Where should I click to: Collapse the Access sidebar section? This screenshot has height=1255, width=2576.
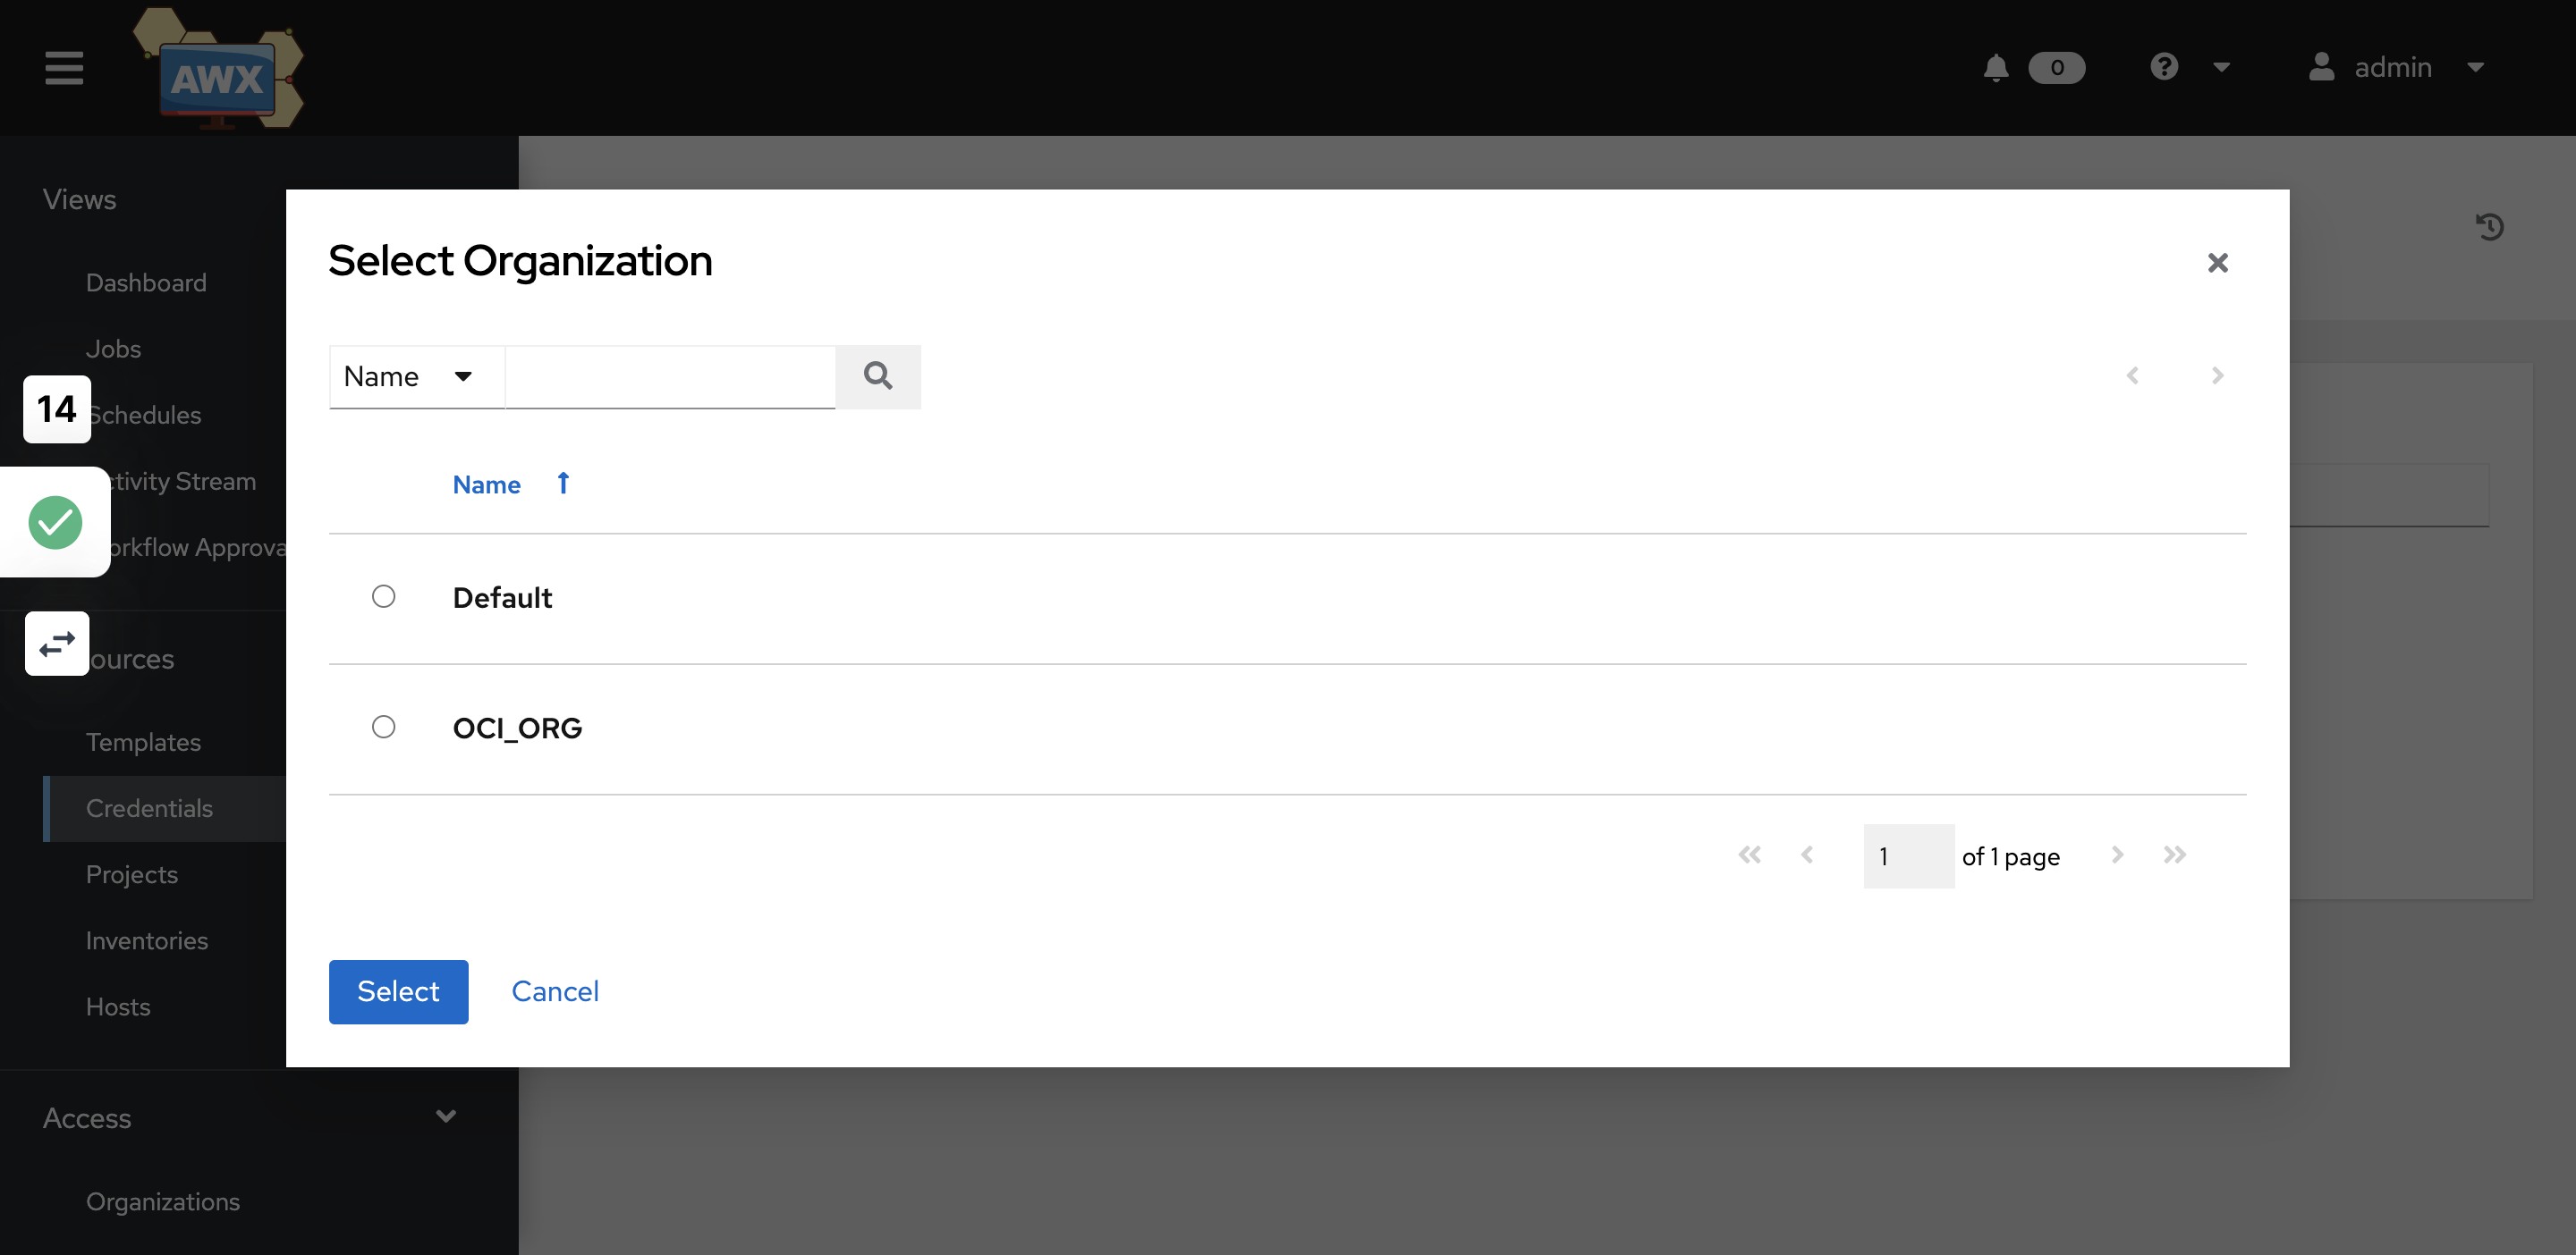pos(446,1116)
